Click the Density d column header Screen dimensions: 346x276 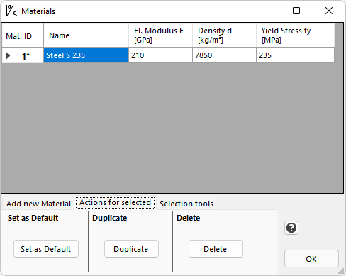coord(224,35)
